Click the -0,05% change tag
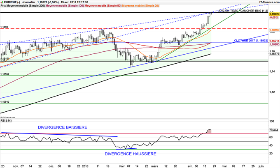Image resolution: width=280 pixels, height=168 pixels. point(273,18)
